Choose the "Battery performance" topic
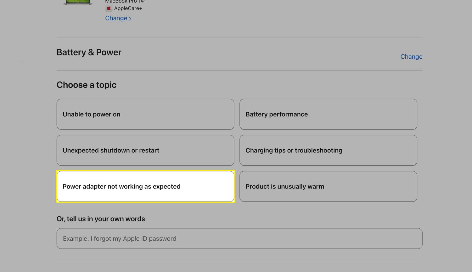This screenshot has width=472, height=272. (x=328, y=114)
